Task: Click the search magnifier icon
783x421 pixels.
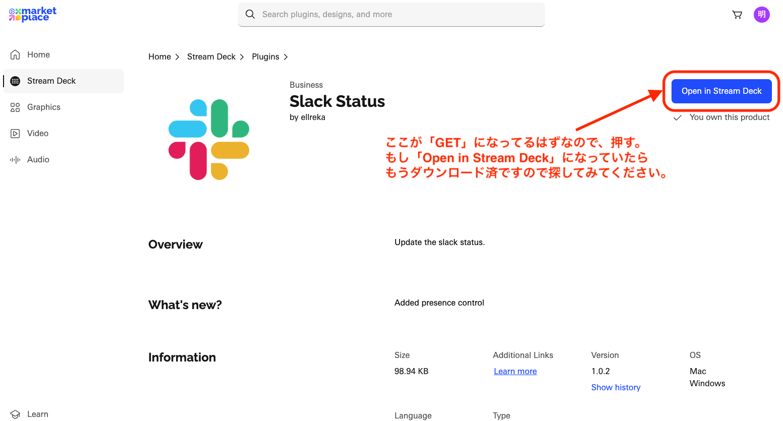Action: pyautogui.click(x=250, y=14)
